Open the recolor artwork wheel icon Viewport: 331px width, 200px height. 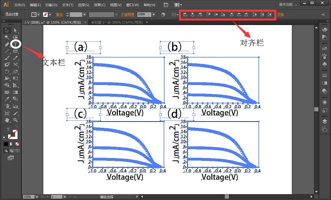pyautogui.click(x=163, y=15)
